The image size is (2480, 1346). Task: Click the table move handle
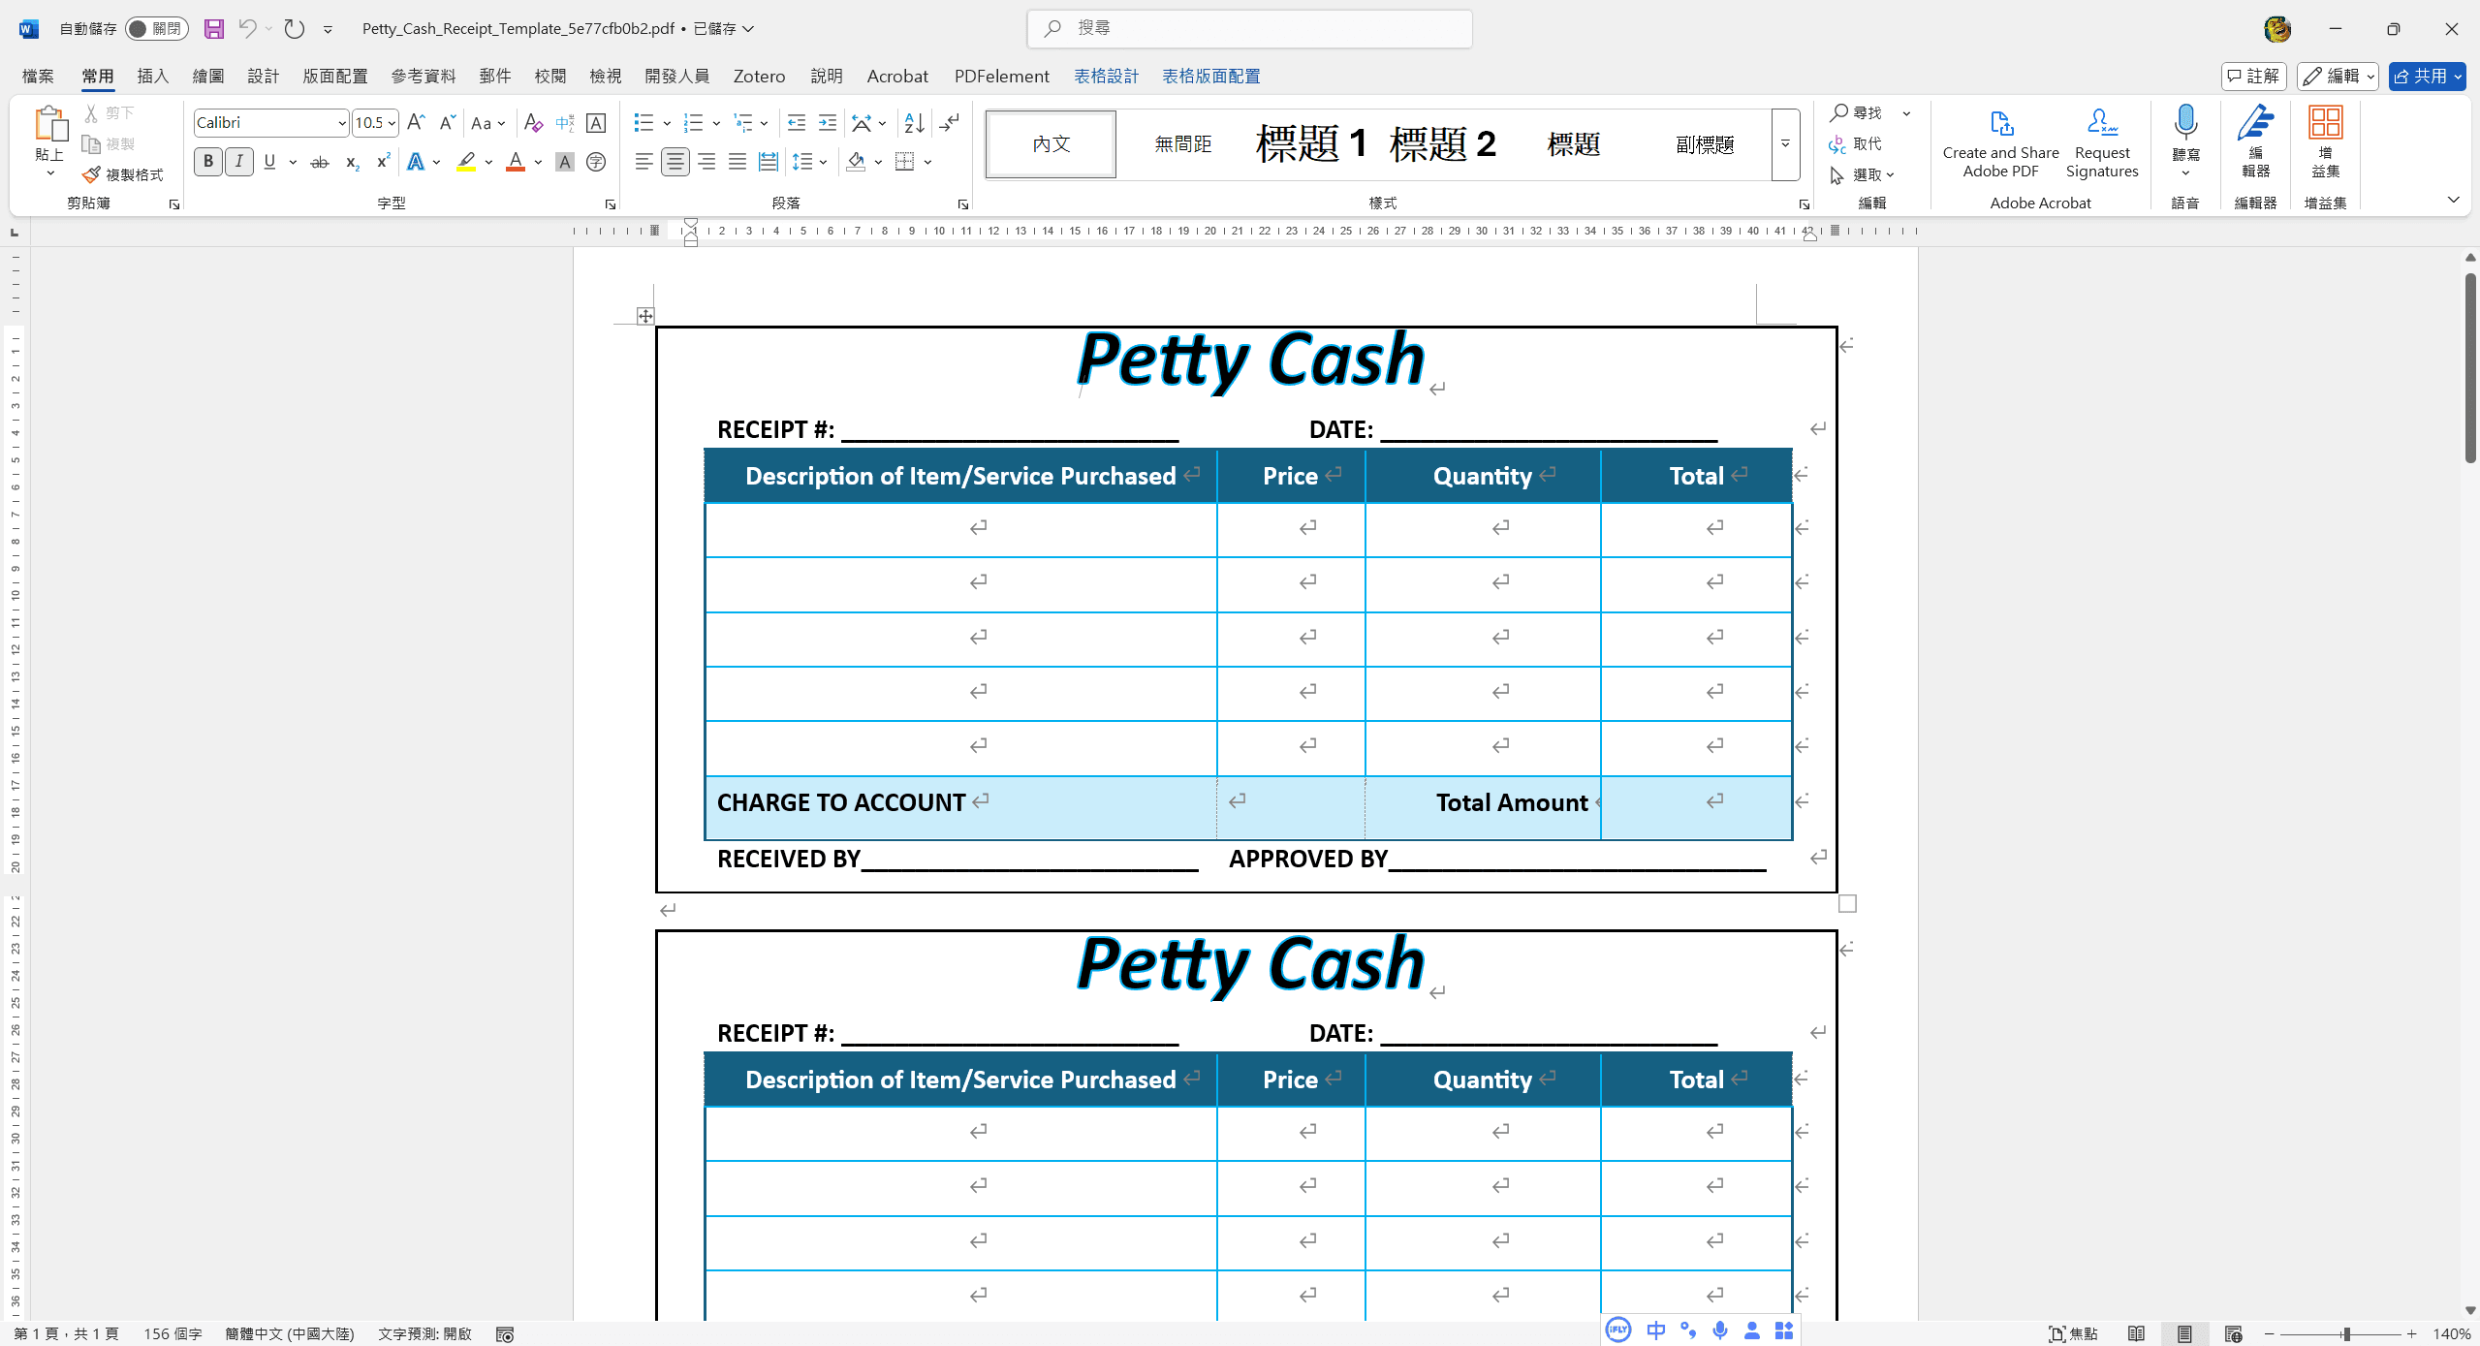(645, 316)
